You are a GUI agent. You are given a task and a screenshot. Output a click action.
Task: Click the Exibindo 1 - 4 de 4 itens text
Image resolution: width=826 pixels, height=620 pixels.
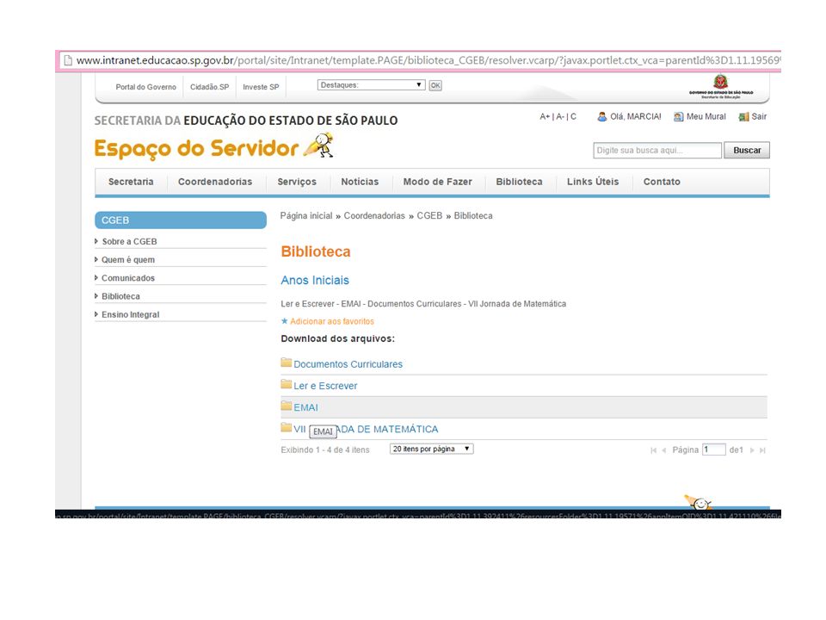coord(325,449)
